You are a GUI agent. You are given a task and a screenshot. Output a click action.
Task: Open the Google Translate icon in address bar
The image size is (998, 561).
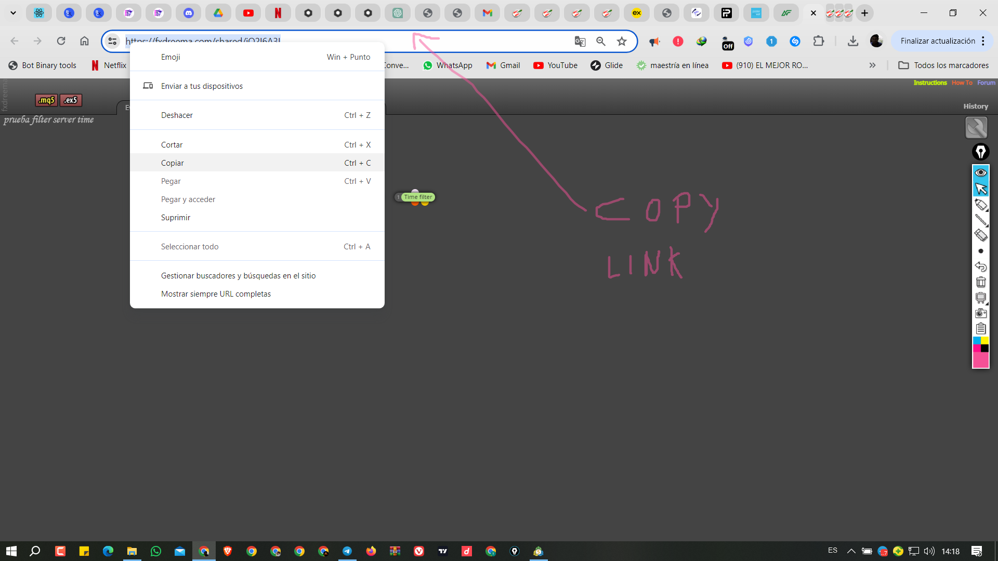coord(580,41)
